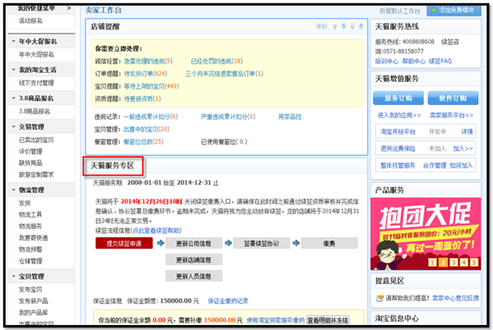
Task: Show banner slide 1 in 产品服务
Action: click(432, 262)
